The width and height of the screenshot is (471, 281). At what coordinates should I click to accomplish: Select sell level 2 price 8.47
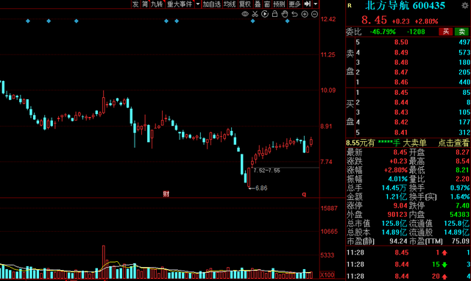[401, 72]
